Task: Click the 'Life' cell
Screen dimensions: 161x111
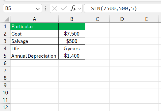Action: (34, 48)
